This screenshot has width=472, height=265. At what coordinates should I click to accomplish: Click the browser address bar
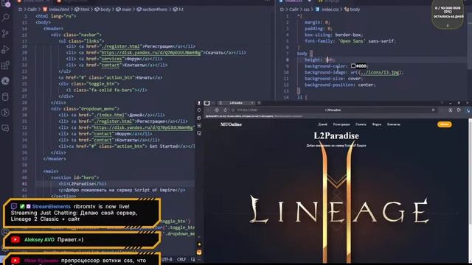point(333,110)
